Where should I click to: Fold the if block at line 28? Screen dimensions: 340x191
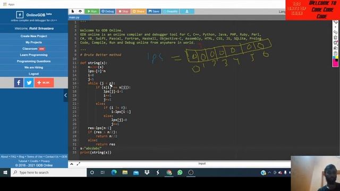click(78, 132)
